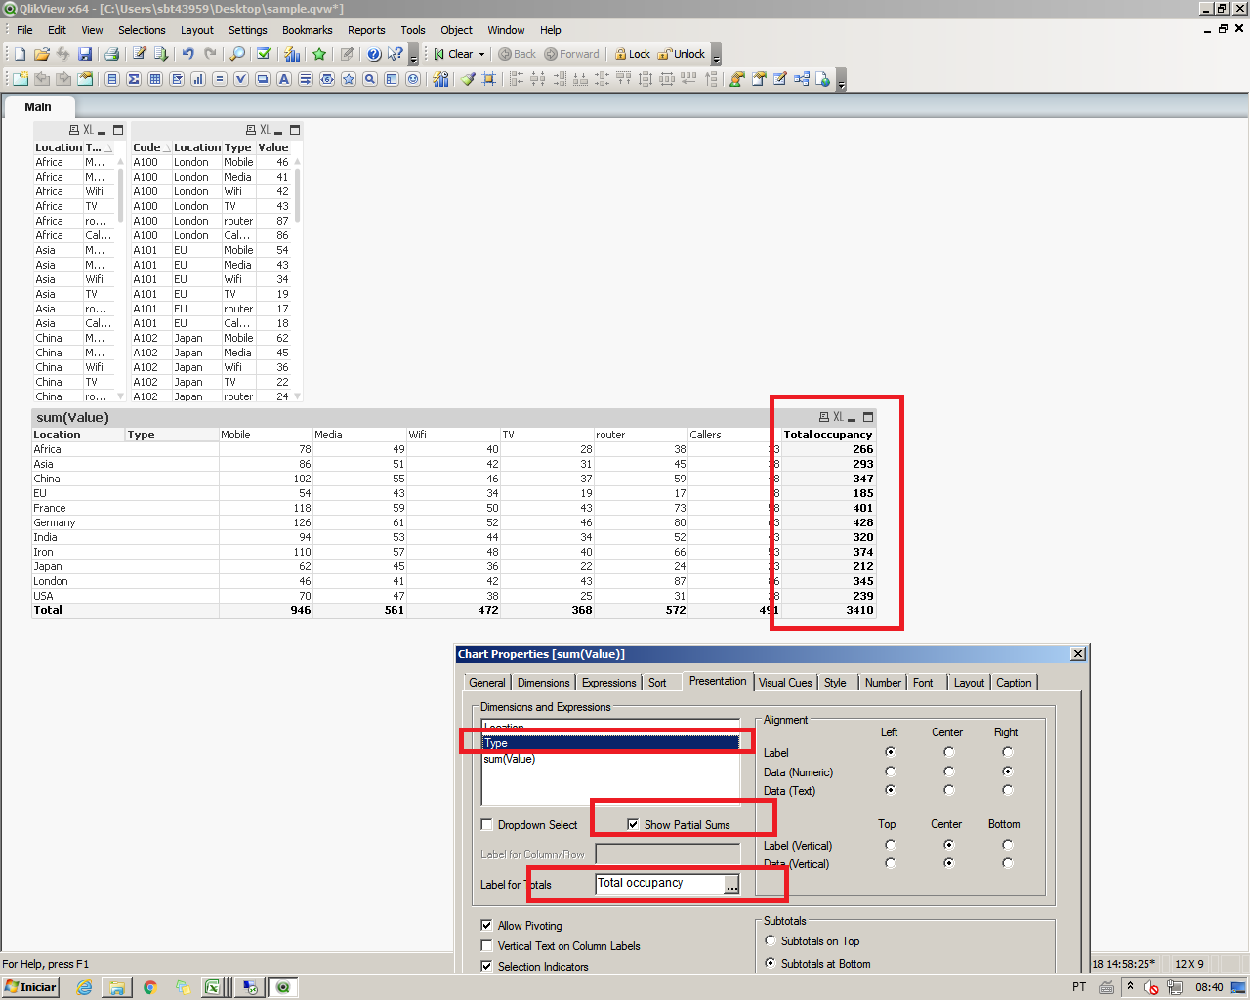Open a file with the folder icon
Viewport: 1250px width, 1000px height.
[x=41, y=54]
